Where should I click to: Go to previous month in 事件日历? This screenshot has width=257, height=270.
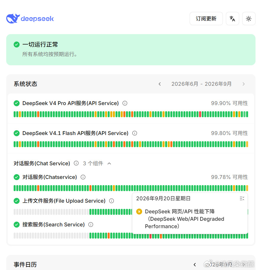pyautogui.click(x=195, y=264)
